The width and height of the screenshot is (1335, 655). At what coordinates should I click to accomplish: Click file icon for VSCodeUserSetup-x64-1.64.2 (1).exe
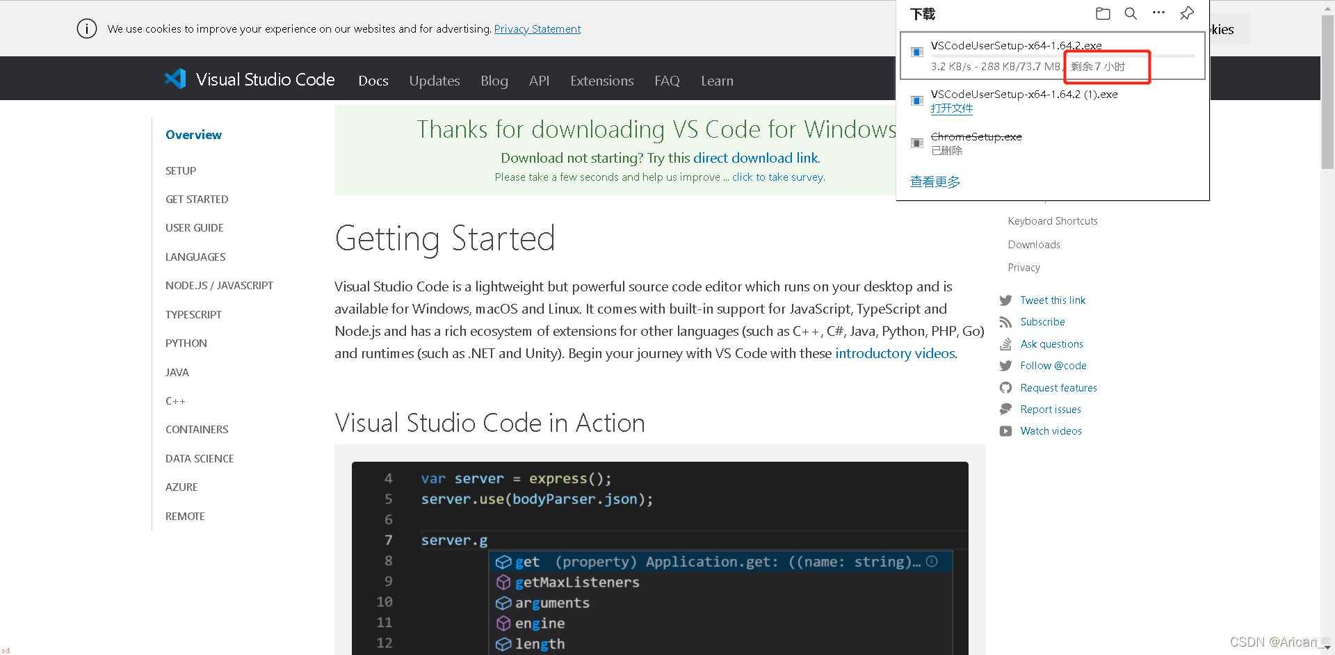(917, 101)
